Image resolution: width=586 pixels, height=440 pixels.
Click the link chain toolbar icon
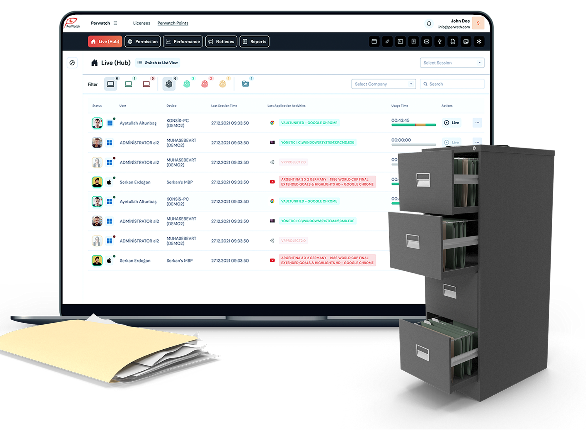[x=387, y=42]
